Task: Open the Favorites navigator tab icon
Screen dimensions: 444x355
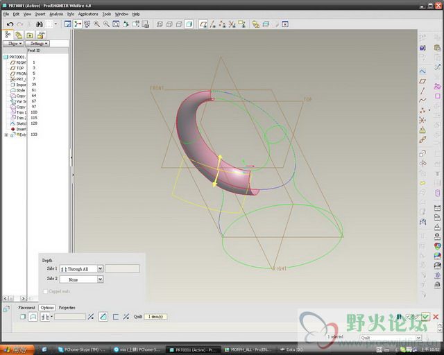Action: (x=30, y=35)
